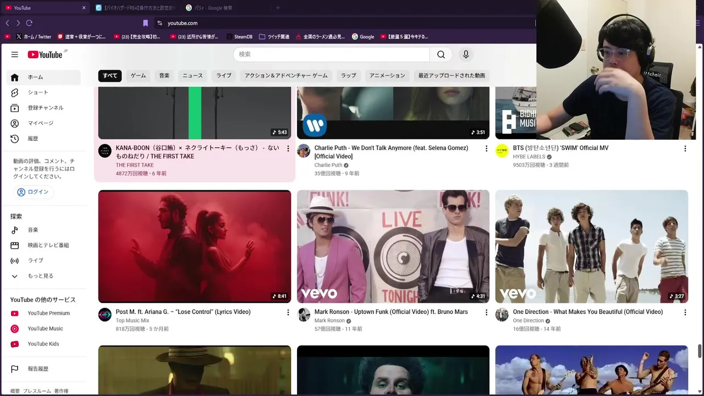Image resolution: width=704 pixels, height=396 pixels.
Task: Click the YouTube logo
Action: [x=46, y=54]
